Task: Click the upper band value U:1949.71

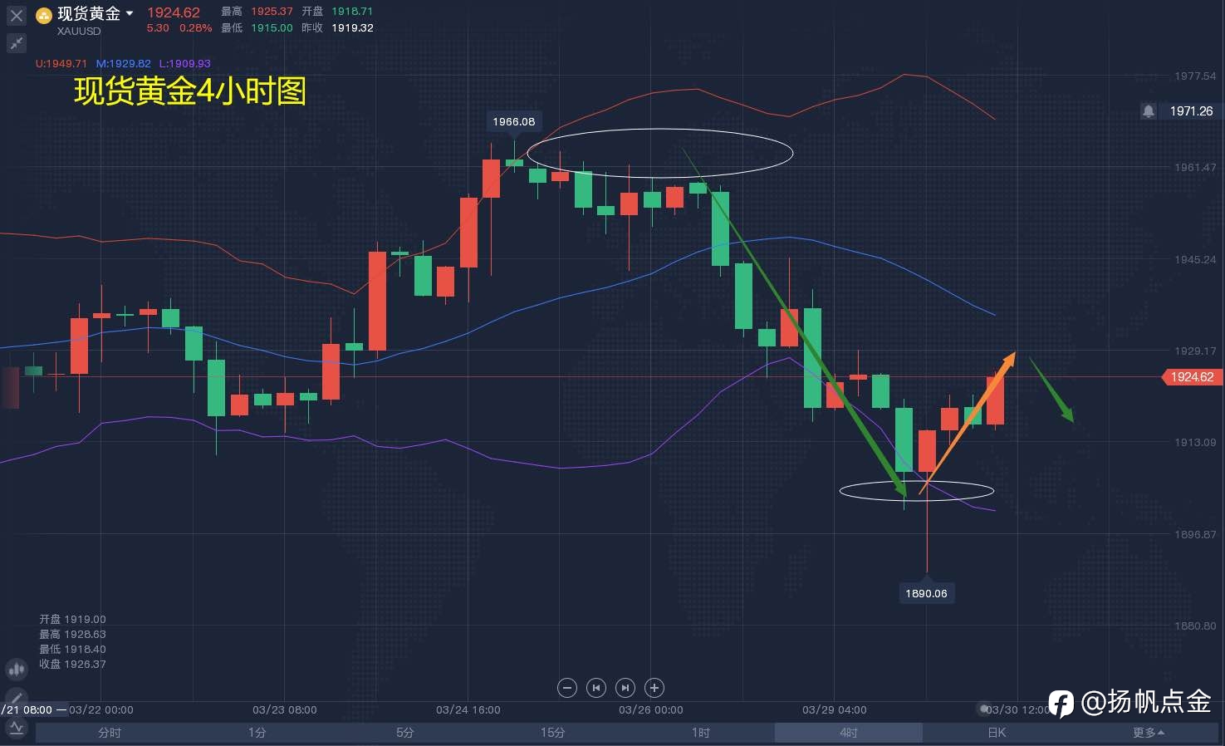Action: (61, 63)
